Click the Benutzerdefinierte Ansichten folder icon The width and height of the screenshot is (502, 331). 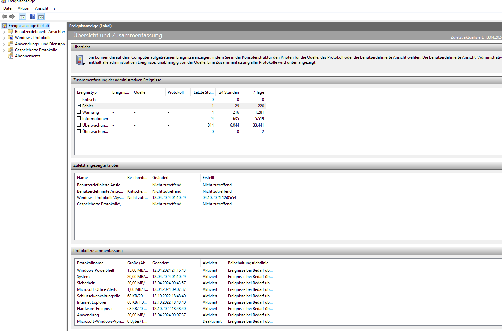tap(11, 32)
